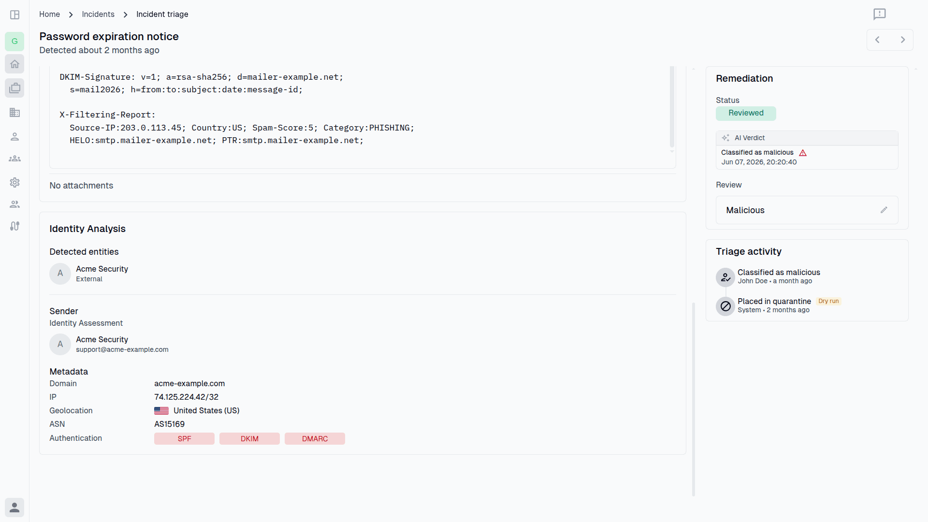Click the DKIM authentication badge
Viewport: 928px width, 522px height.
[x=249, y=438]
